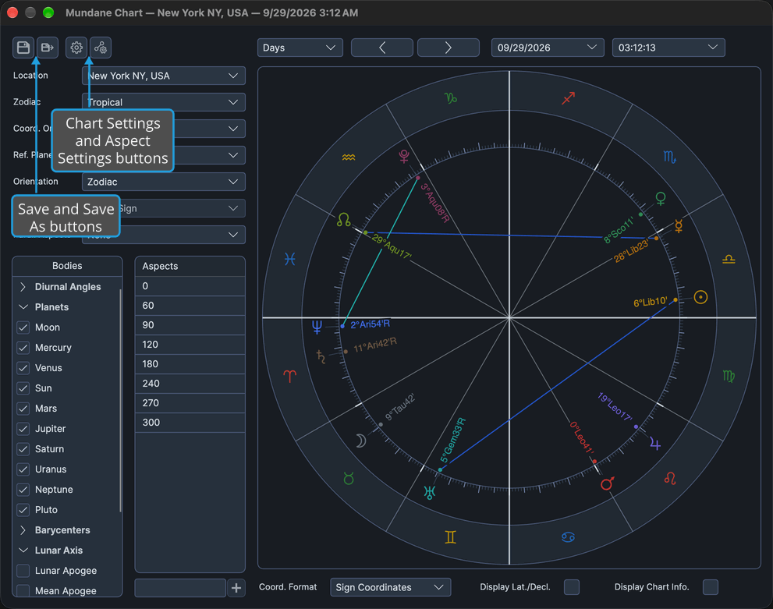Screen dimensions: 773x609
Task: Step back one time interval with left arrow
Action: (382, 48)
